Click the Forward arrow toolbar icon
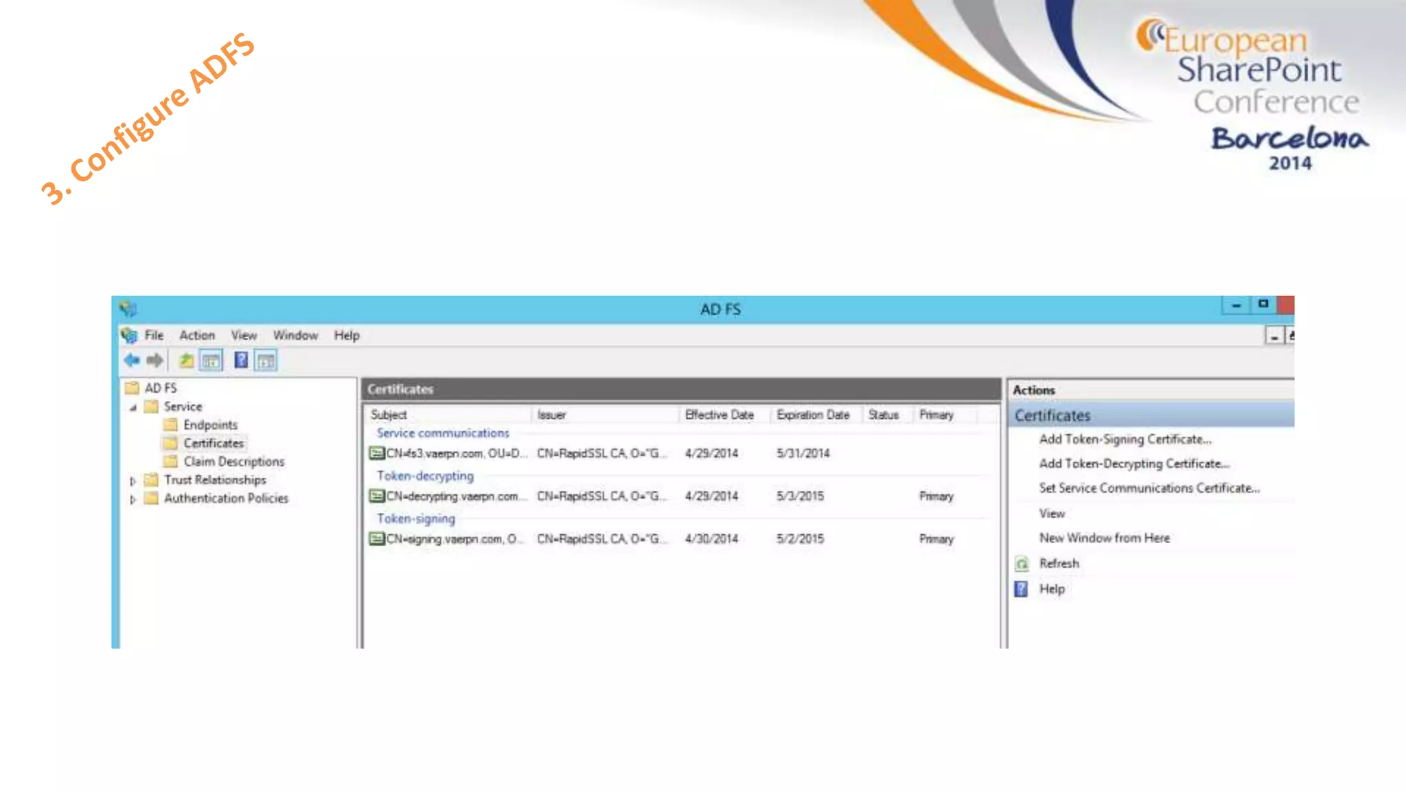 (154, 360)
